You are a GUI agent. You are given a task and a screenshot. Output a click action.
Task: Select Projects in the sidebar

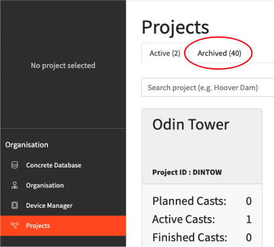coord(63,225)
